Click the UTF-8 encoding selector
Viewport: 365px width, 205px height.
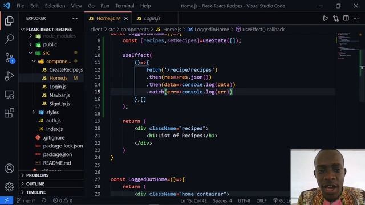click(244, 200)
